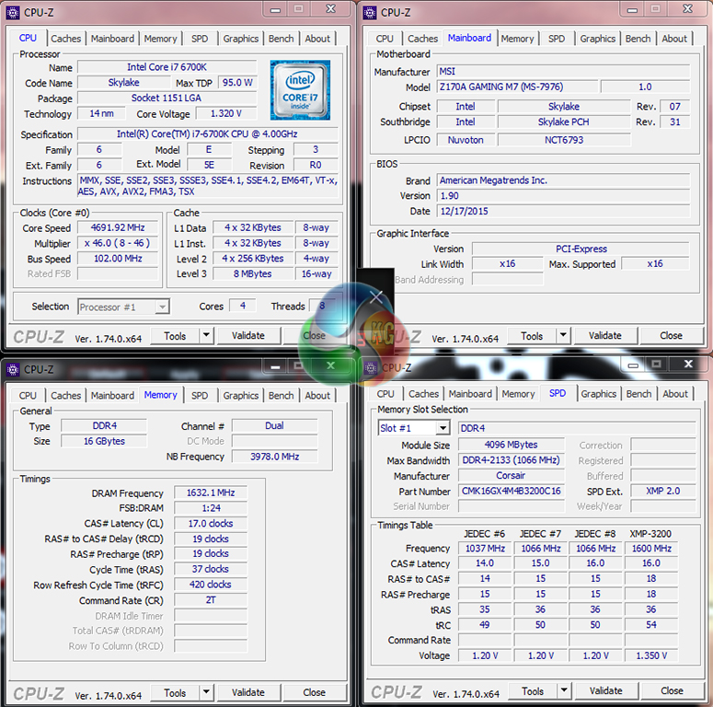Select SPD tab in top-left CPU window
713x707 pixels.
tap(200, 39)
